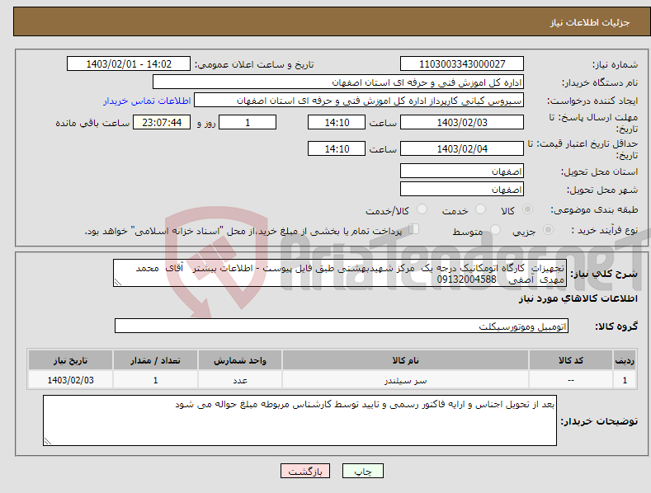Viewport: 651px width, 493px height.
Task: Click the شماره نیاز field 1103003343000027
Action: click(462, 64)
